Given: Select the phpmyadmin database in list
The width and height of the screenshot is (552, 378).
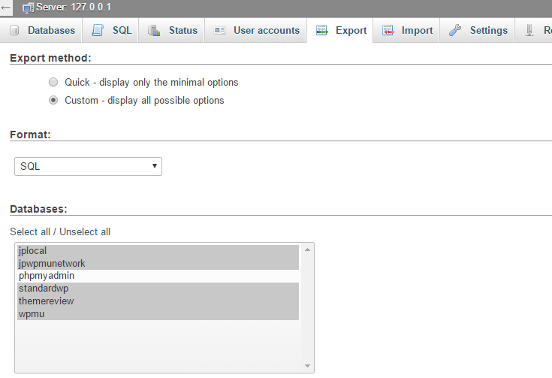Looking at the screenshot, I should pyautogui.click(x=47, y=276).
